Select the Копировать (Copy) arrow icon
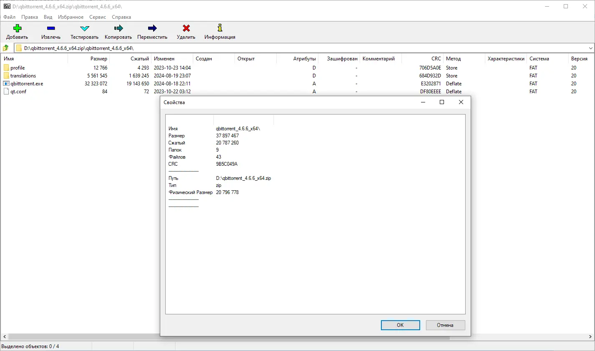Screen dimensions: 595x351 coord(118,28)
